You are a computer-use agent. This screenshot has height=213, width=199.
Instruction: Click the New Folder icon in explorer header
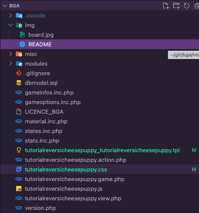tap(176, 6)
